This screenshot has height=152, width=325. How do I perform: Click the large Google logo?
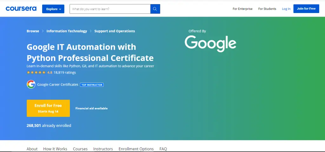tap(210, 43)
